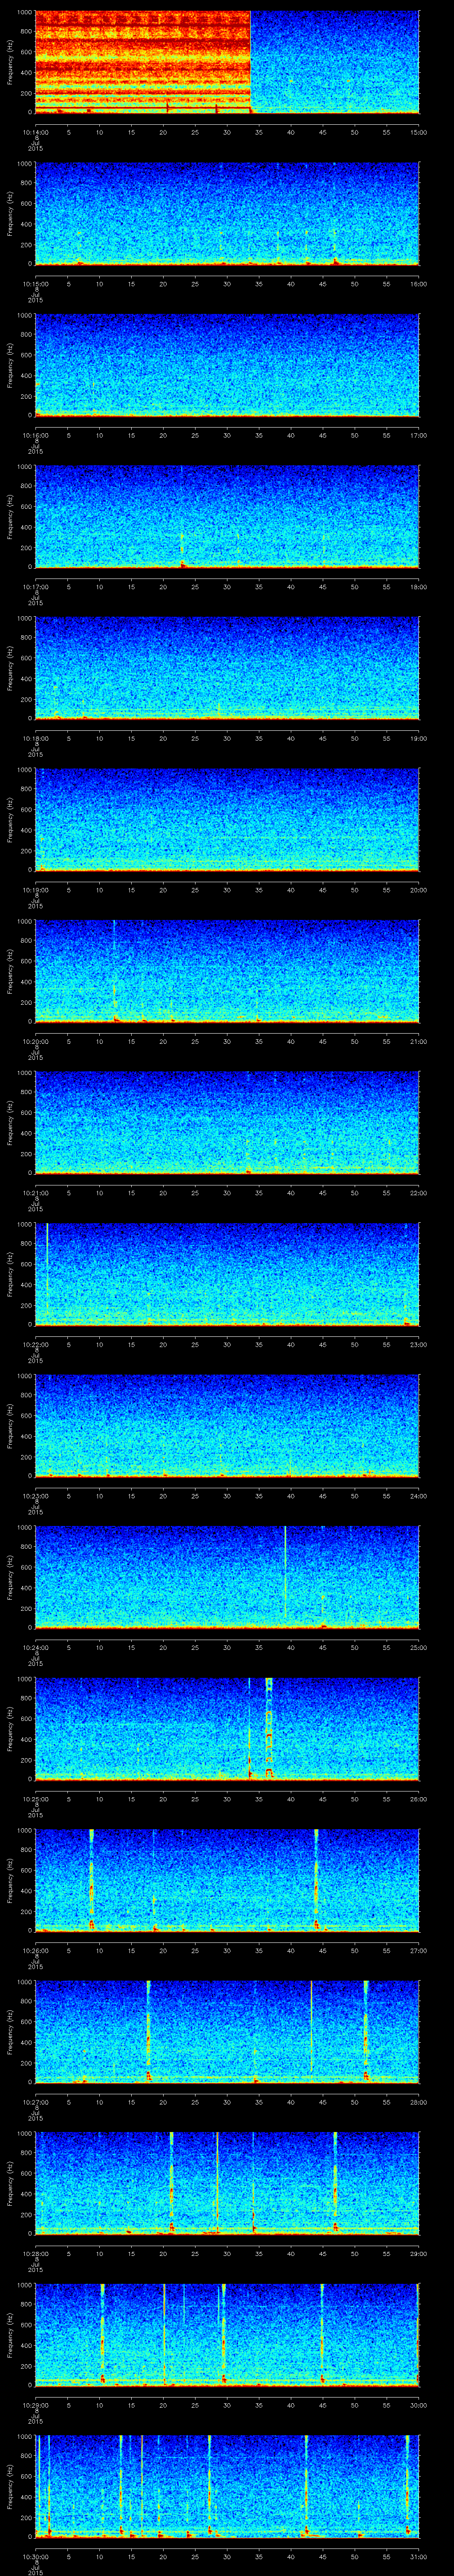454x2576 pixels.
Task: Click the loud red broadband noise block at 10:14
Action: pyautogui.click(x=142, y=62)
